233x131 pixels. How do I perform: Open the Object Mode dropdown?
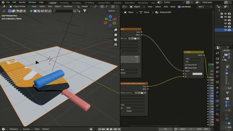coord(19,7)
